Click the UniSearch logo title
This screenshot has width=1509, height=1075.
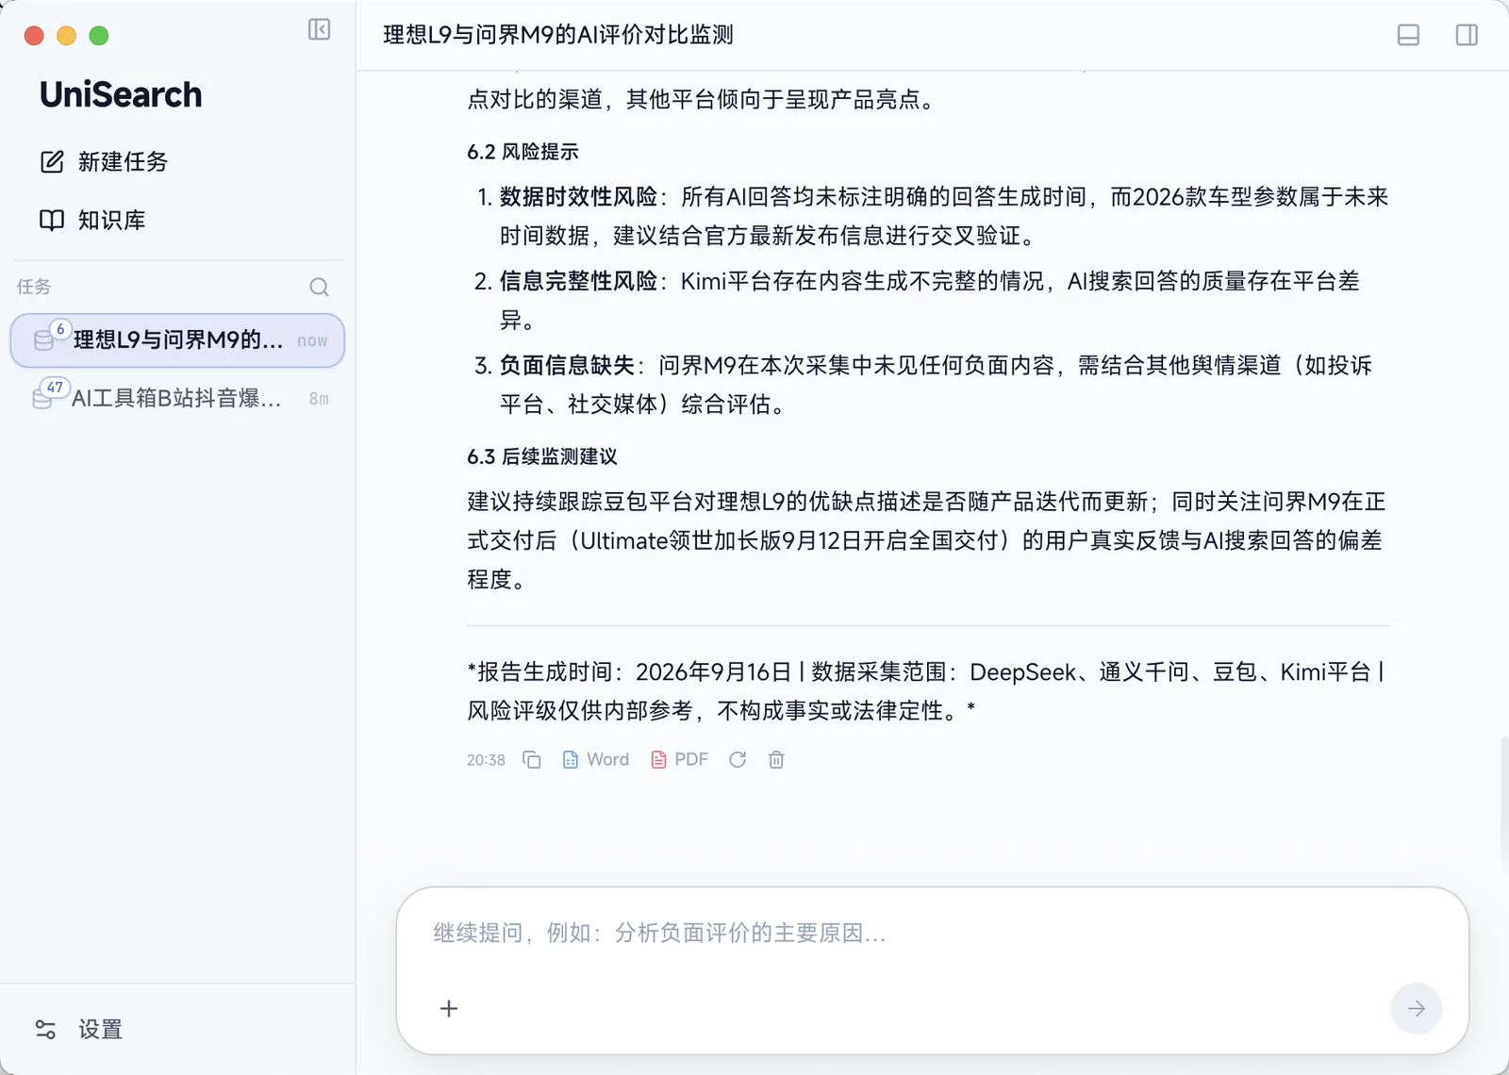[121, 95]
